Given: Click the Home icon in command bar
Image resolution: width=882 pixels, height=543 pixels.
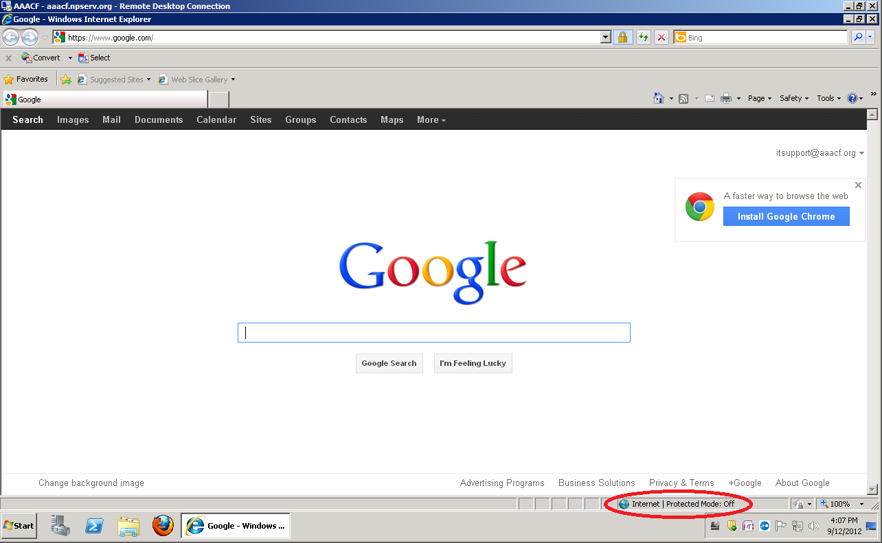Looking at the screenshot, I should pyautogui.click(x=659, y=98).
